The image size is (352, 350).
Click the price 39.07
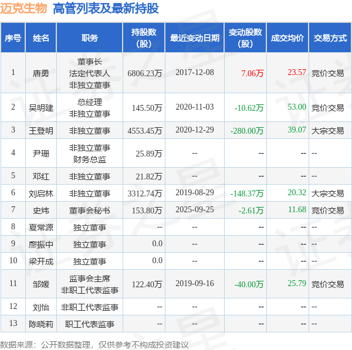click(x=297, y=130)
